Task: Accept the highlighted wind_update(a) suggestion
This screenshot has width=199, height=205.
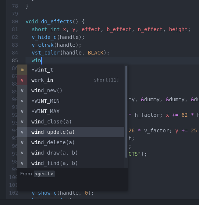Action: point(71,132)
